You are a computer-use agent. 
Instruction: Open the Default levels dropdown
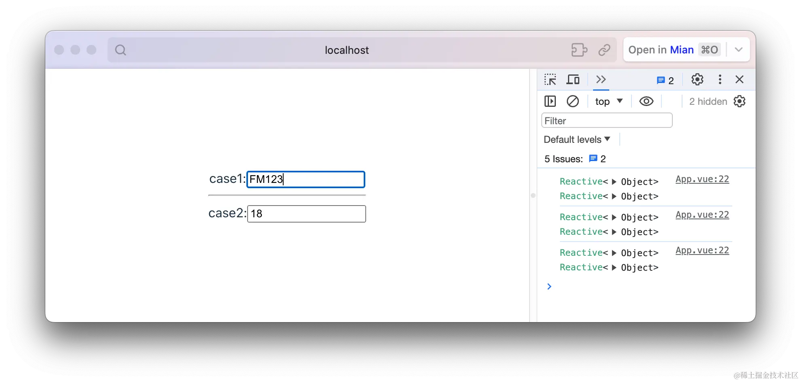[577, 140]
